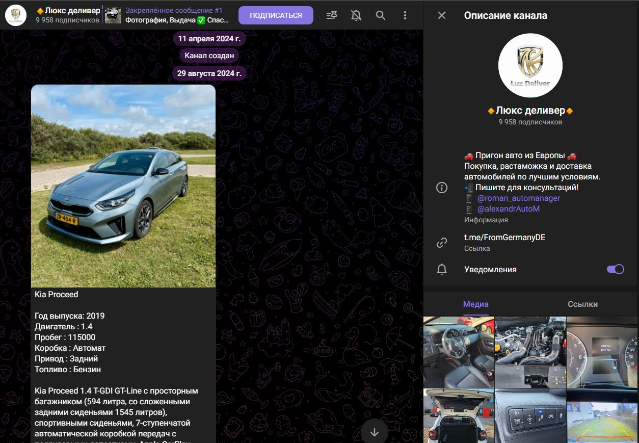Click the Топливо : Бензин line
The height and width of the screenshot is (443, 639).
pyautogui.click(x=68, y=369)
